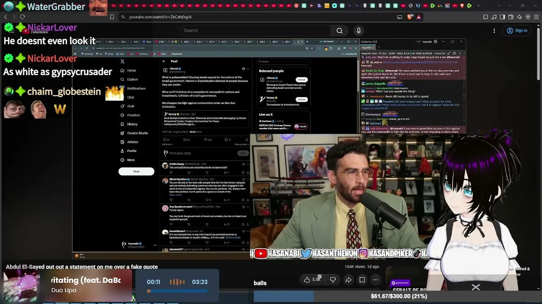Save the video with bookmark icon

click(362, 280)
